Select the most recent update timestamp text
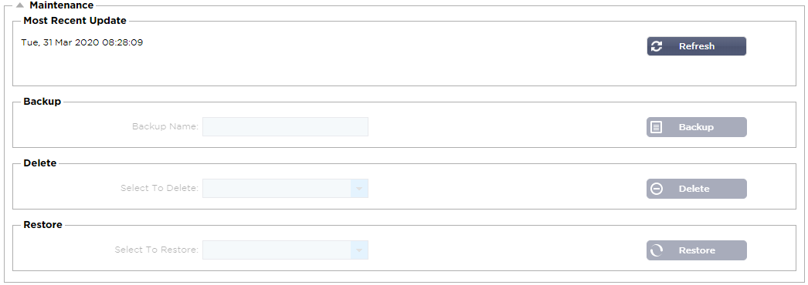The width and height of the screenshot is (808, 285). [x=82, y=42]
